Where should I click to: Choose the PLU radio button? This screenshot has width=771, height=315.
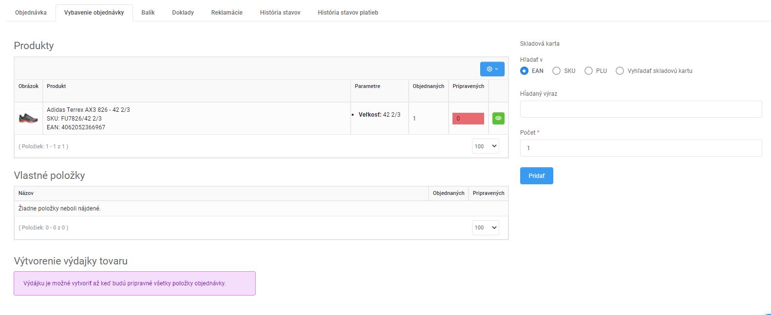point(588,71)
